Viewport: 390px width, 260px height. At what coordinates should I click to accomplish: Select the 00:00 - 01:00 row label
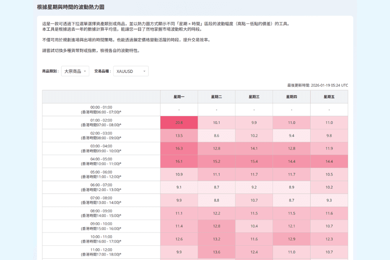click(x=101, y=110)
